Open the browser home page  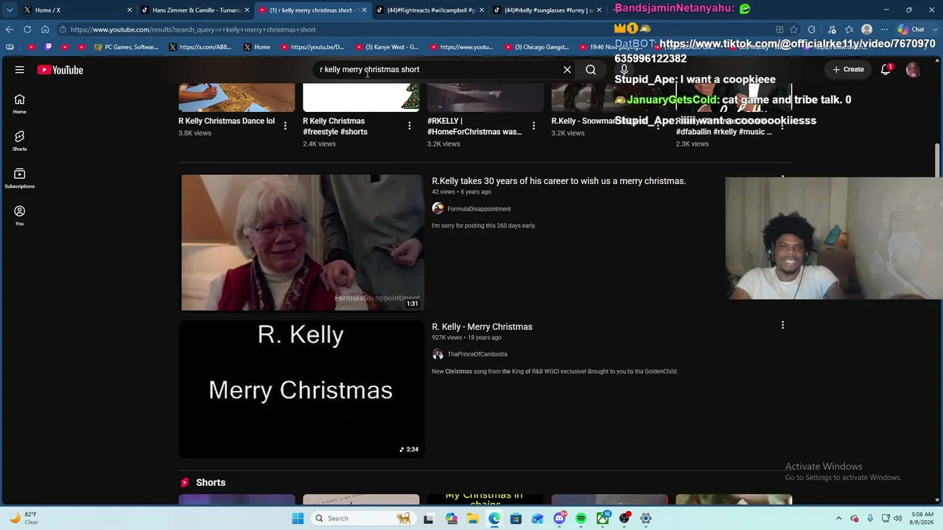pyautogui.click(x=45, y=29)
